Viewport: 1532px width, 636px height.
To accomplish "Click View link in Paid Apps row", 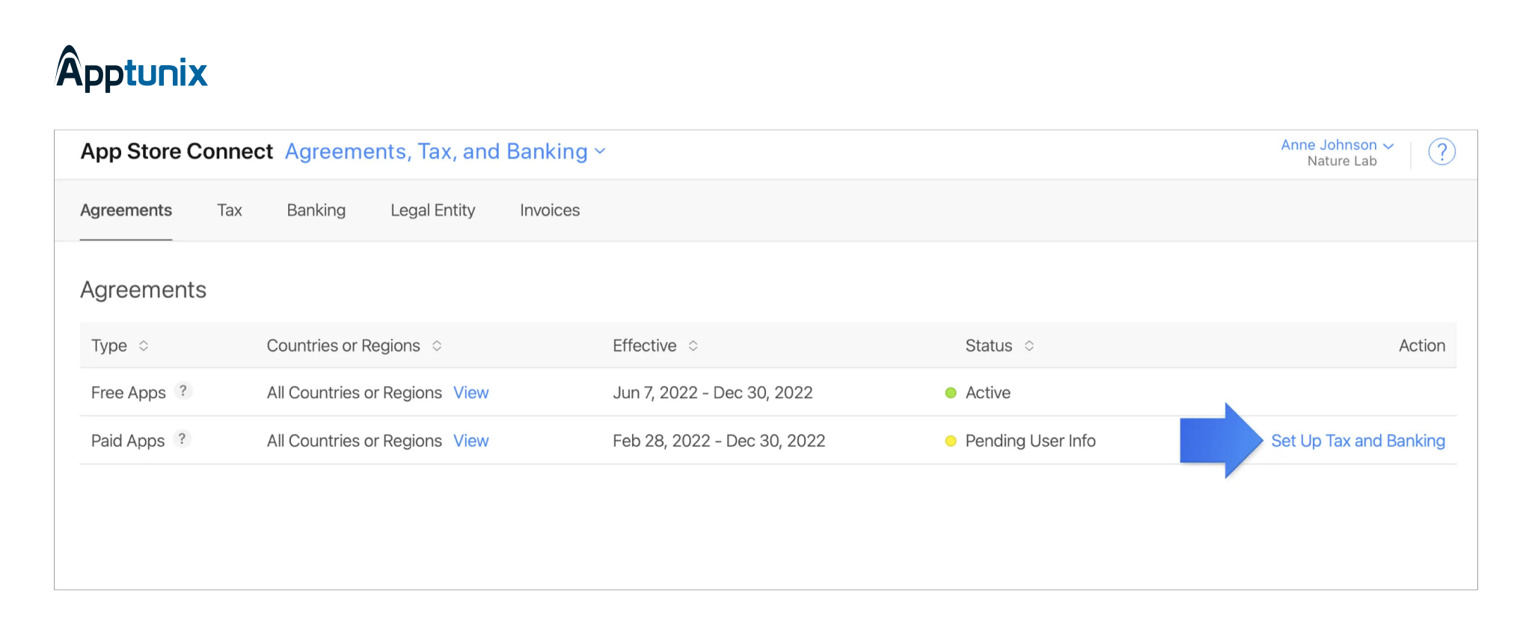I will [x=471, y=441].
